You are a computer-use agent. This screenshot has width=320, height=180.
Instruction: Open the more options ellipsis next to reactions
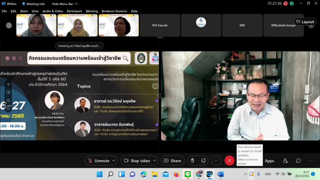[217, 161]
